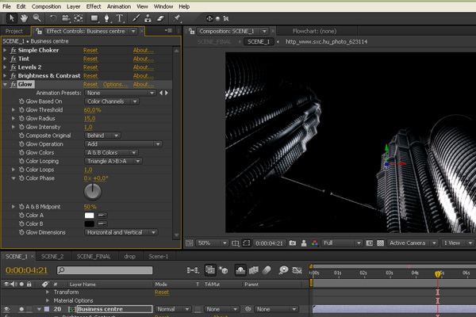Click About for Simple Choker

tap(144, 50)
